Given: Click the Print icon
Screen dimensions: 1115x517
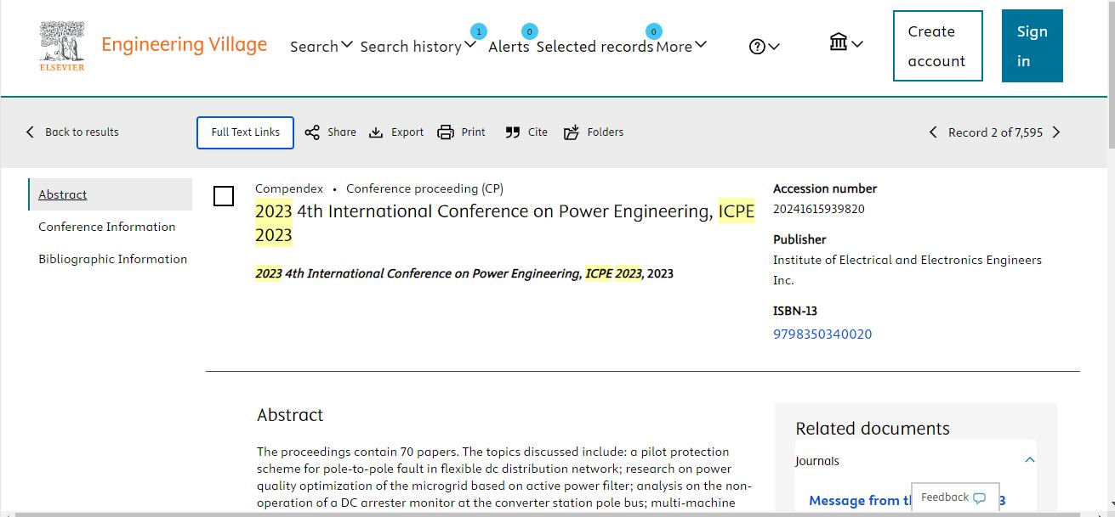Looking at the screenshot, I should pos(446,132).
